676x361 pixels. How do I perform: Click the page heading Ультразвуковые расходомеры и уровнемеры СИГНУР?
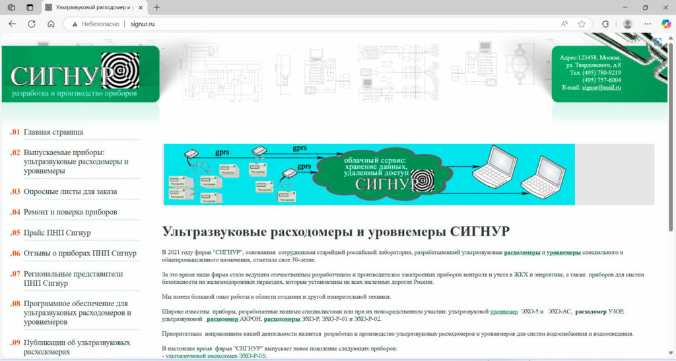[336, 232]
